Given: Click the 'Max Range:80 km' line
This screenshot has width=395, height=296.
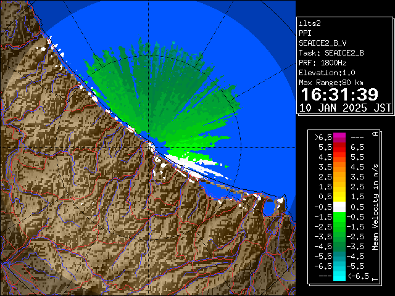Looking at the screenshot, I should tap(331, 83).
